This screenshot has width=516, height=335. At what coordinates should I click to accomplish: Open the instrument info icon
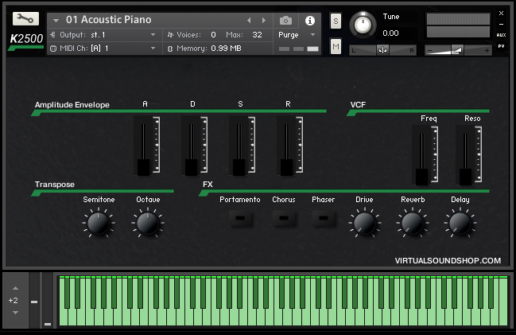[310, 20]
